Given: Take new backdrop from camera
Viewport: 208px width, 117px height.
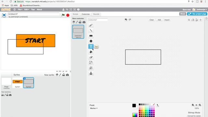Looking at the screenshot, I should coord(10,95).
